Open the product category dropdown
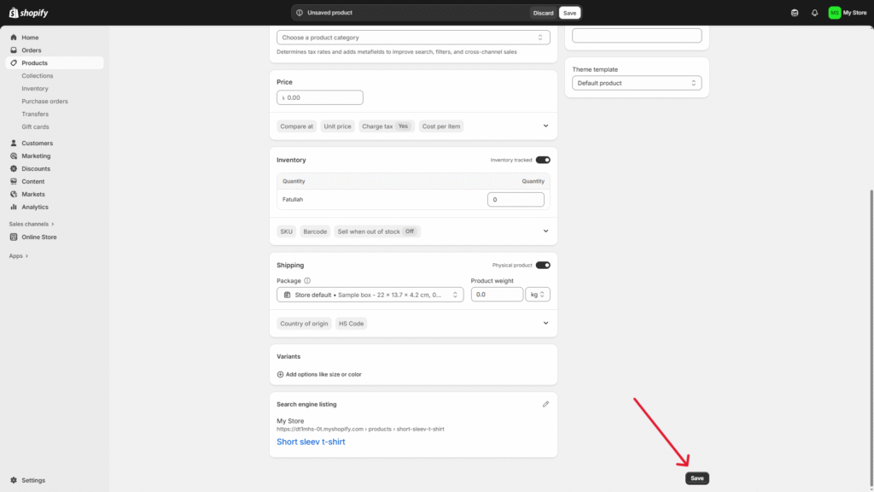 click(x=413, y=38)
